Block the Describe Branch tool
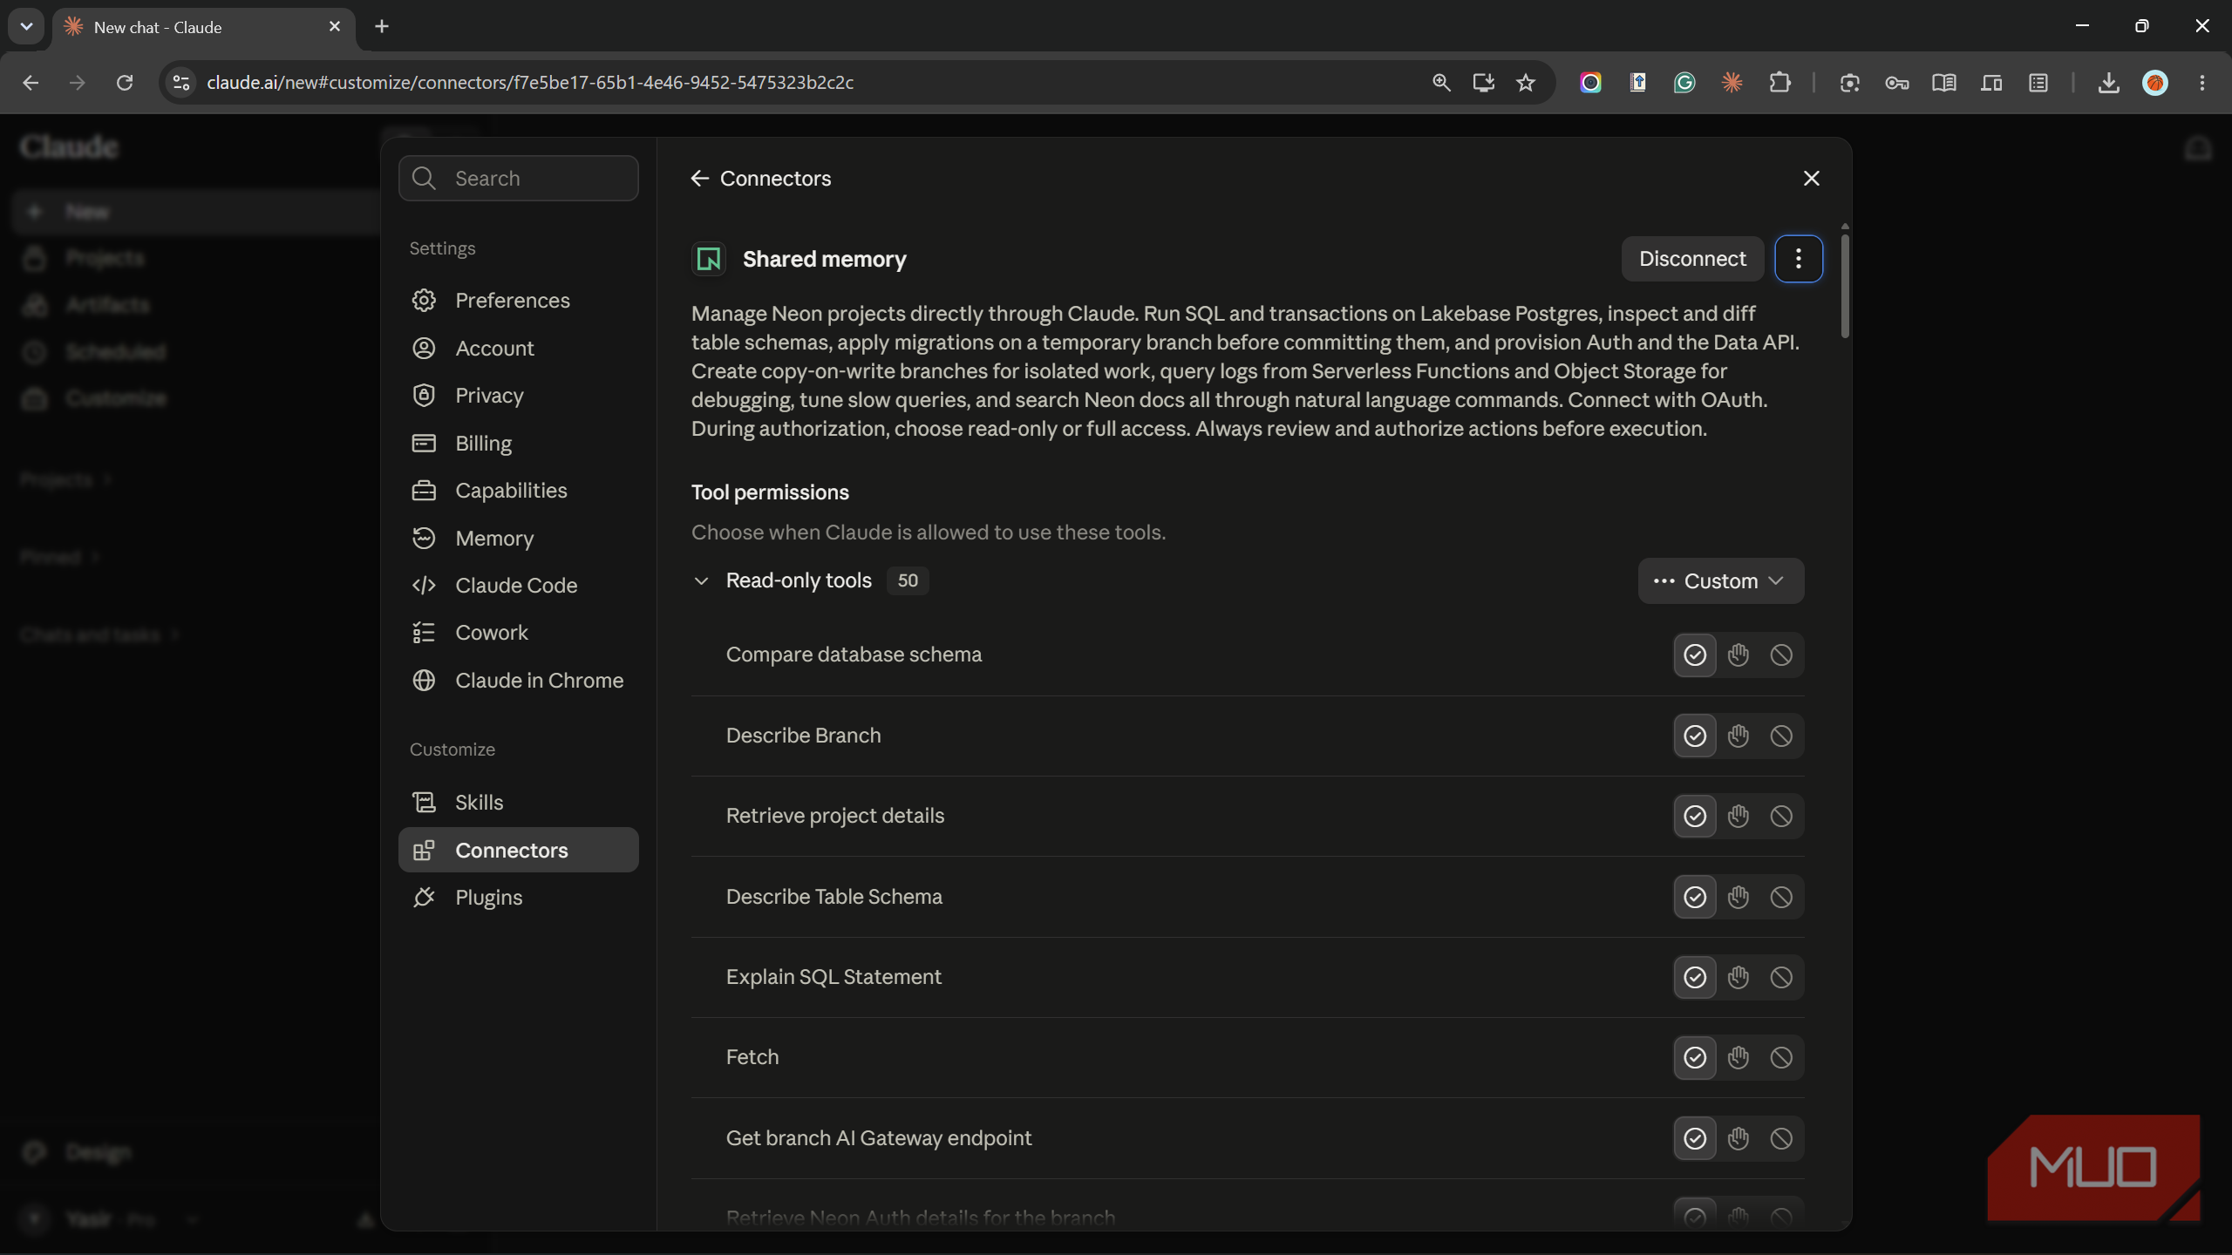2232x1255 pixels. click(1780, 736)
